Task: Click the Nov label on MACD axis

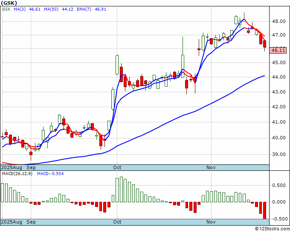Action: click(x=211, y=222)
